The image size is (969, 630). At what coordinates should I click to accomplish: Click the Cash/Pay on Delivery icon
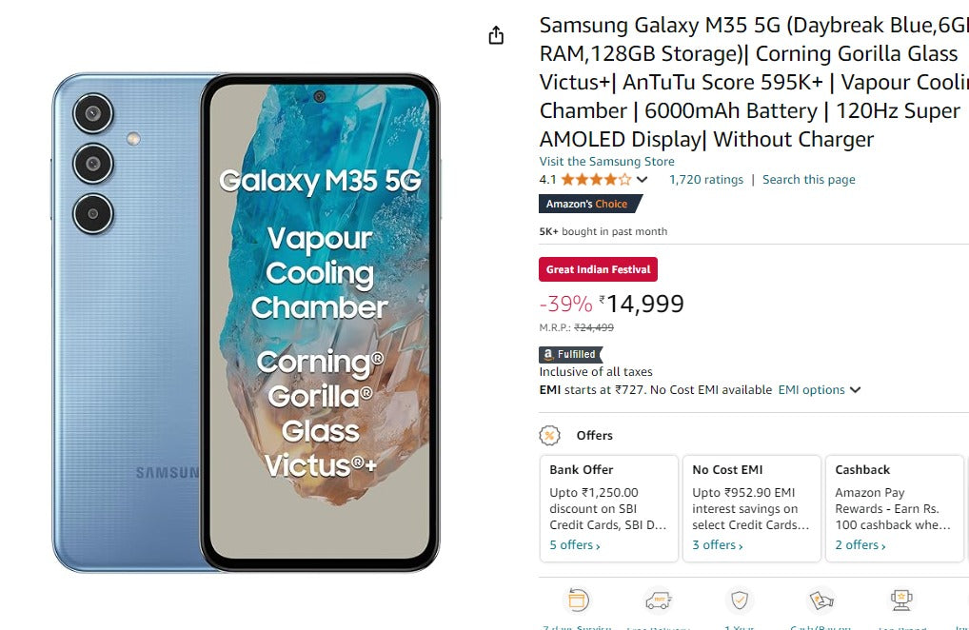821,600
